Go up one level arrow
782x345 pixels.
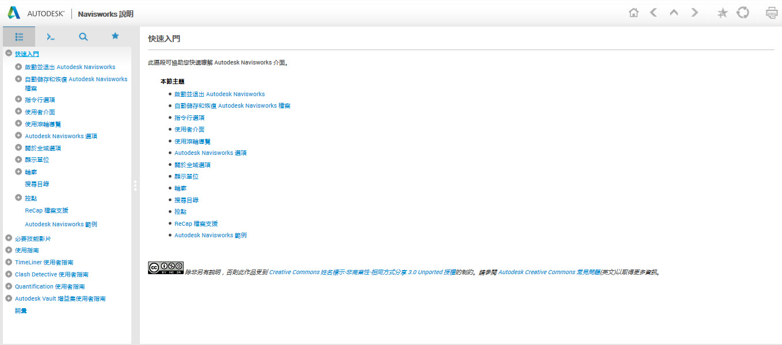674,13
